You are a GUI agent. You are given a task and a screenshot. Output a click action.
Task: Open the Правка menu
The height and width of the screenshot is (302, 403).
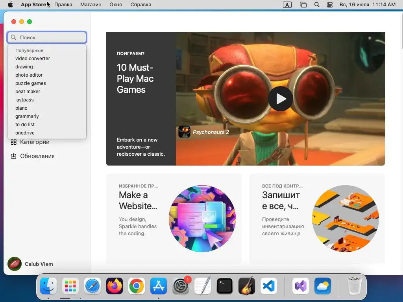click(x=63, y=5)
